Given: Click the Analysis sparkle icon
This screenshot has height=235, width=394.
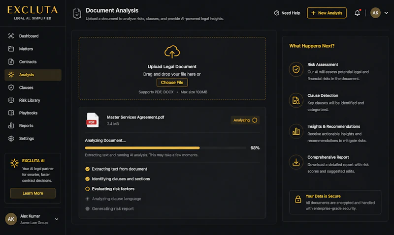Looking at the screenshot, I should point(11,75).
